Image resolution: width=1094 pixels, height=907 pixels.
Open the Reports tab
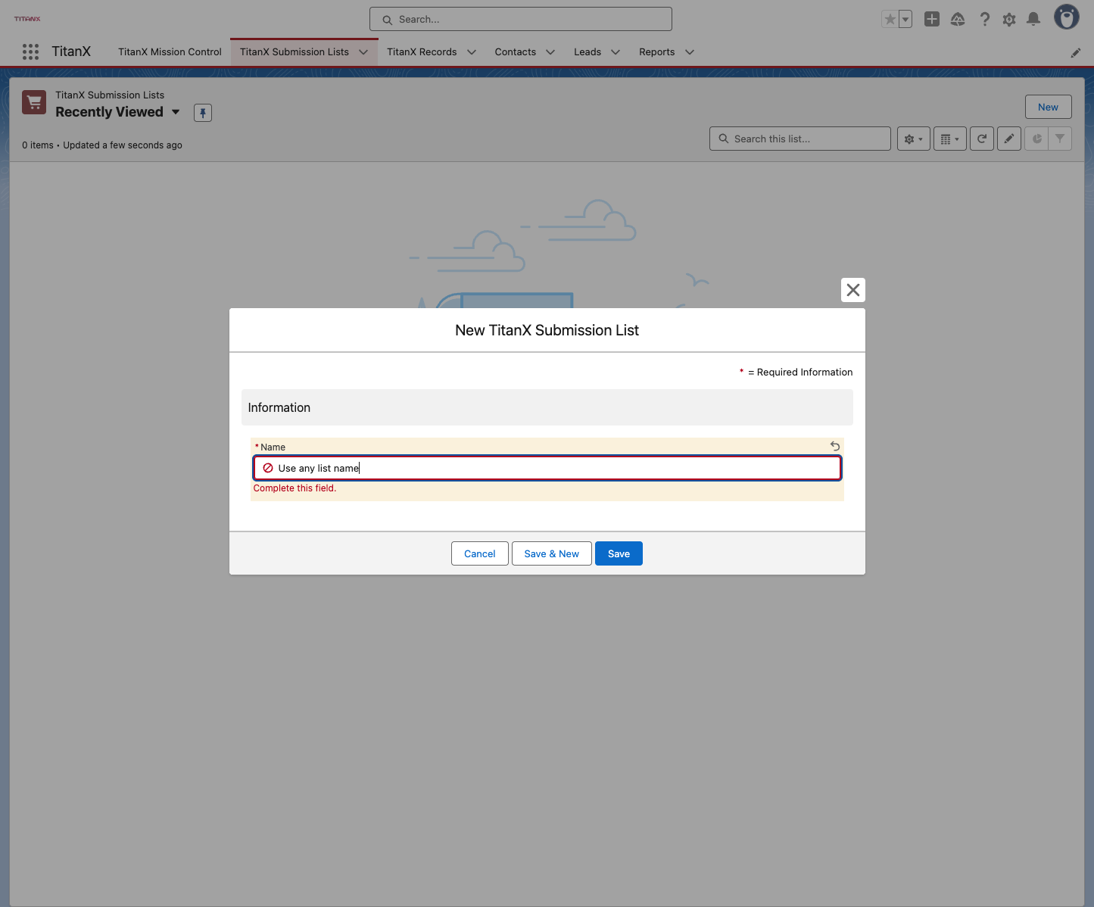click(657, 52)
